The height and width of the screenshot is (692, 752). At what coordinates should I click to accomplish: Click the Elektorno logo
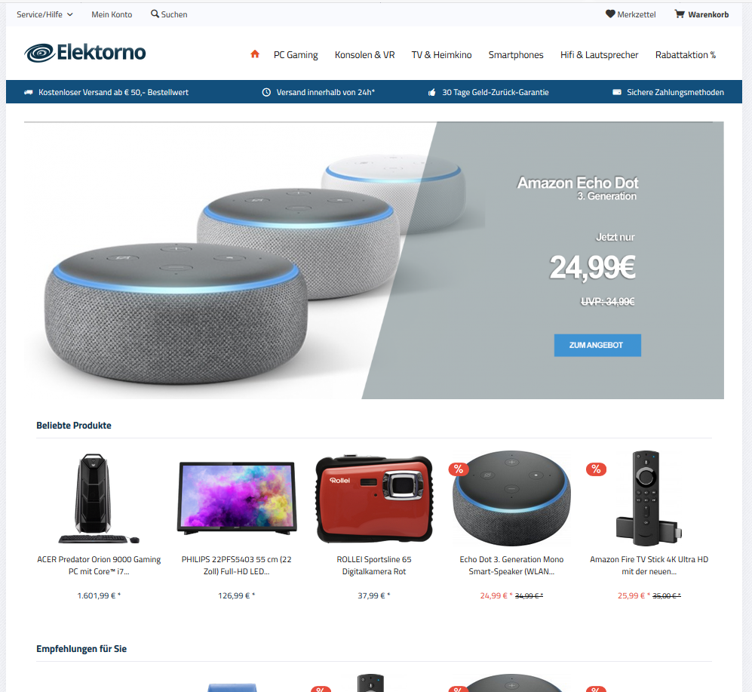pos(85,53)
